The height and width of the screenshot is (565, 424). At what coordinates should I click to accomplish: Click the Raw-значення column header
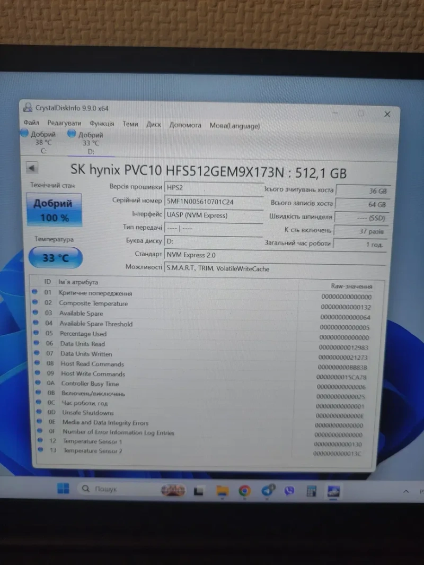351,286
